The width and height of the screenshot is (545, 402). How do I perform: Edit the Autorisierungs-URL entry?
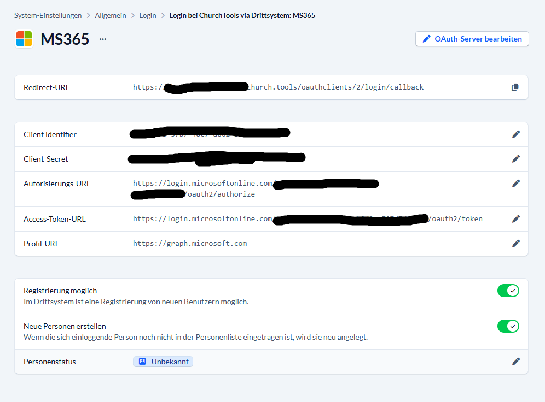click(515, 184)
